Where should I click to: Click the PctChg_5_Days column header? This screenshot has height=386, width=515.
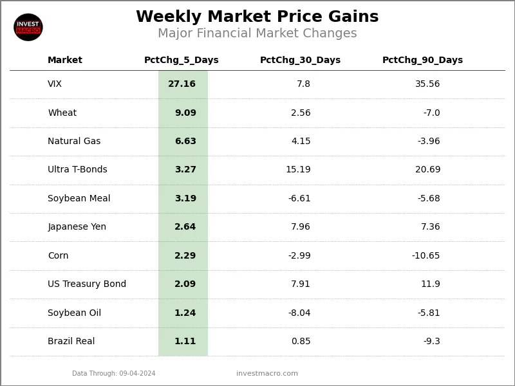tap(182, 60)
